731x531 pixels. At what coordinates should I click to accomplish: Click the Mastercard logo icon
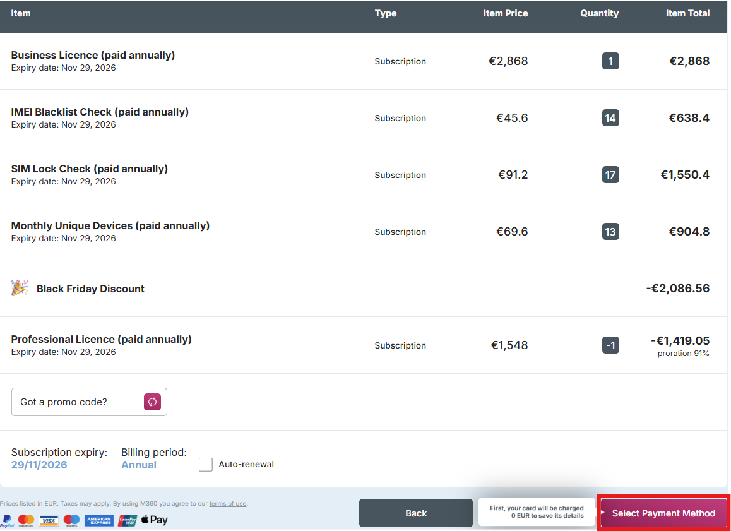click(x=26, y=520)
